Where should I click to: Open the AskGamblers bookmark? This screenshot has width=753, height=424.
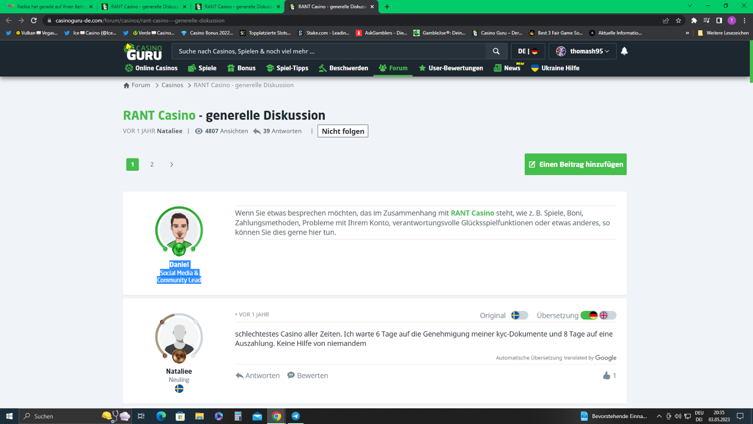(x=382, y=33)
